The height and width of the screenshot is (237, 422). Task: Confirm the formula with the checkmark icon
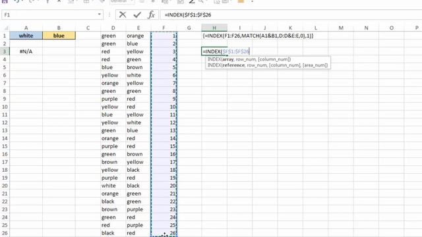pyautogui.click(x=137, y=14)
